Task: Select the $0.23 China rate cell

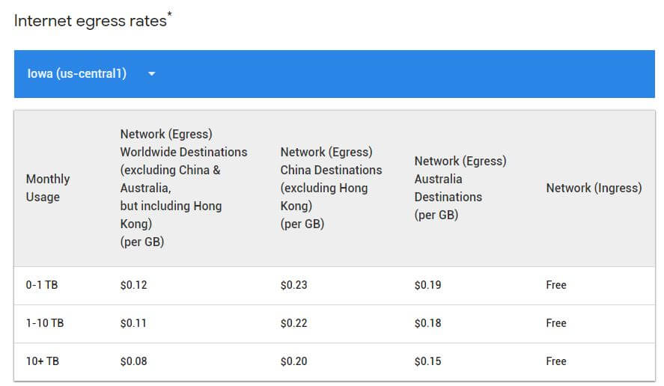Action: pos(293,285)
